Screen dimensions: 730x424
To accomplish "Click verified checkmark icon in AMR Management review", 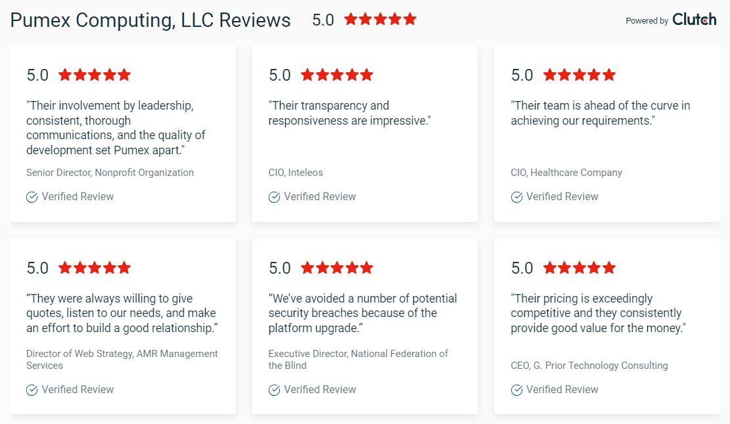I will point(32,390).
